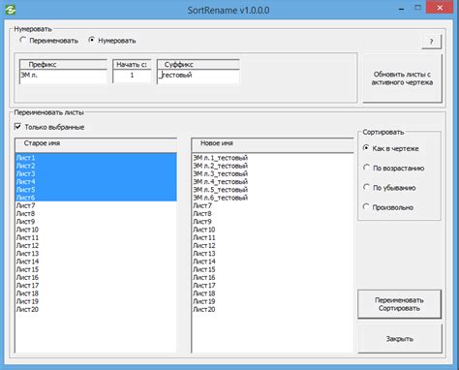Image resolution: width=459 pixels, height=370 pixels.
Task: Select Лист2 in the old names list
Action: click(96, 166)
